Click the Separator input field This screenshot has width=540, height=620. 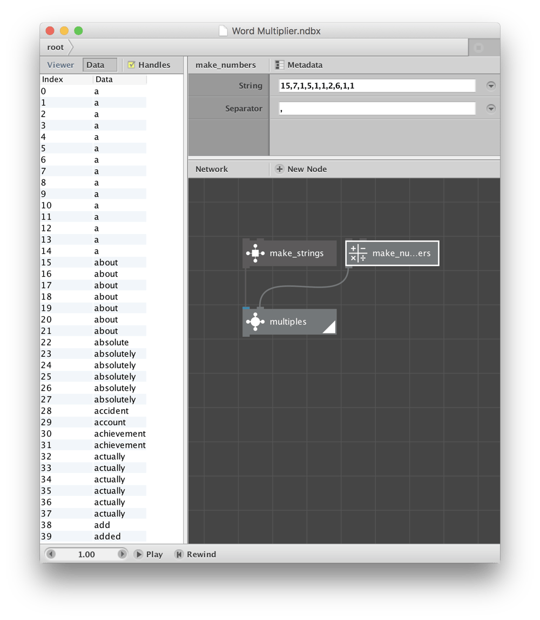pyautogui.click(x=377, y=108)
